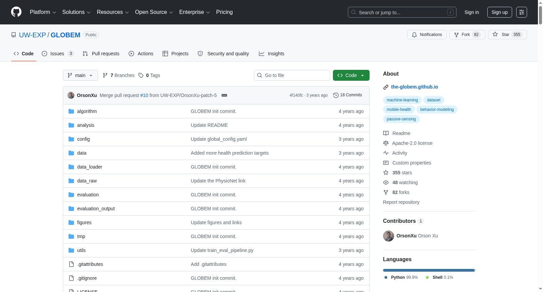Open the main branch selector dropdown
Image resolution: width=543 pixels, height=292 pixels.
coord(80,75)
